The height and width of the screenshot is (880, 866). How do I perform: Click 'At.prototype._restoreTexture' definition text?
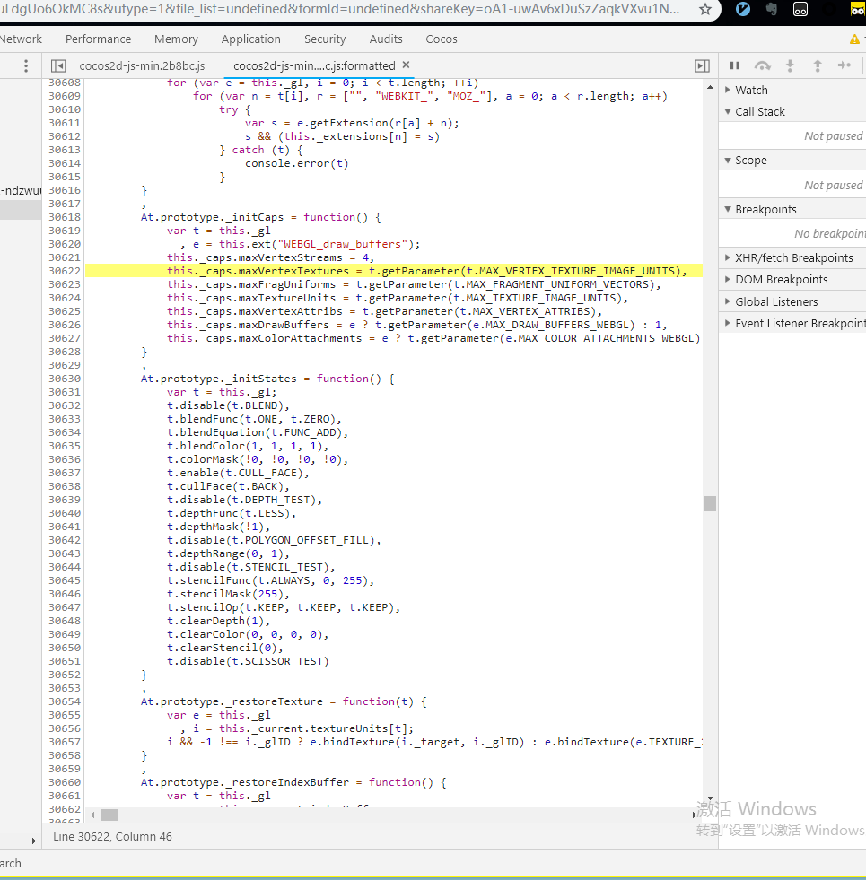coord(232,701)
